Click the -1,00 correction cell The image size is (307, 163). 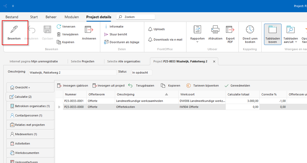273,101
